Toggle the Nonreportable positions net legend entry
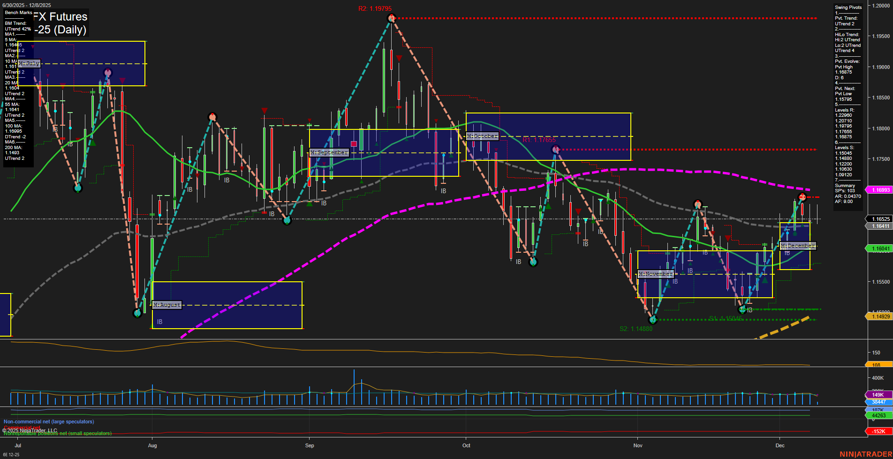The image size is (893, 459). pyautogui.click(x=57, y=433)
